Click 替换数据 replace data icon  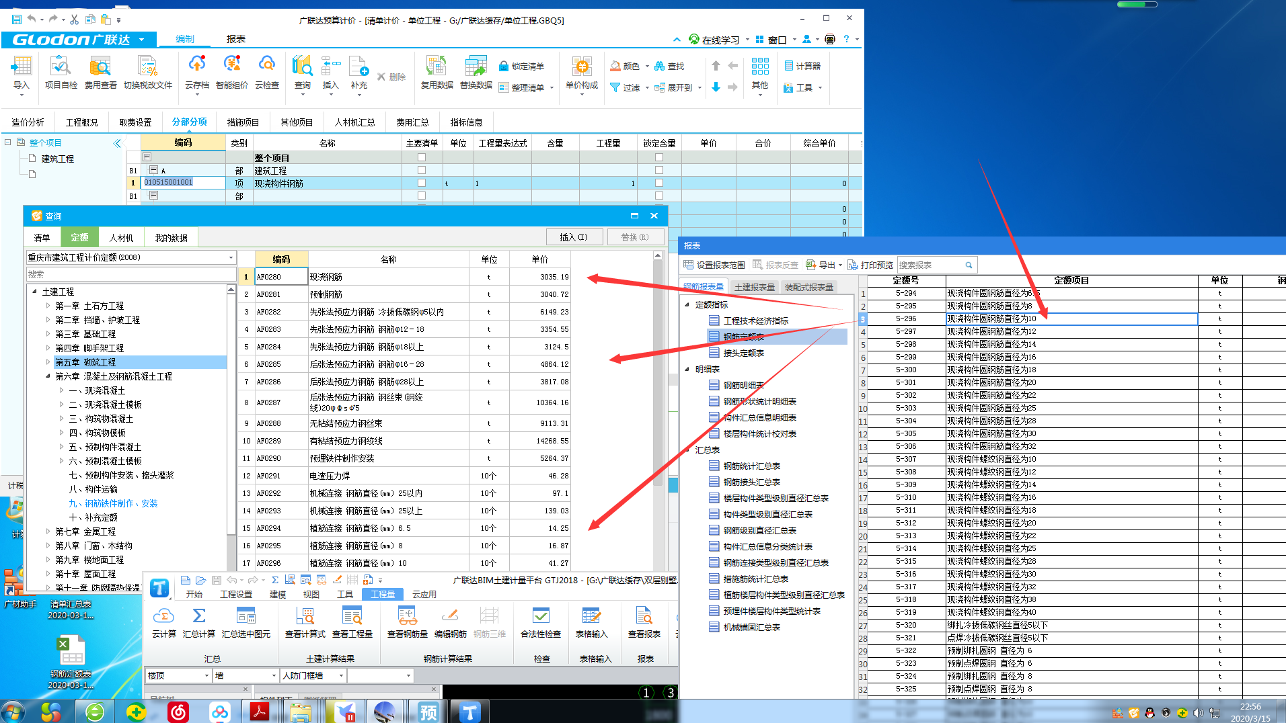click(476, 73)
